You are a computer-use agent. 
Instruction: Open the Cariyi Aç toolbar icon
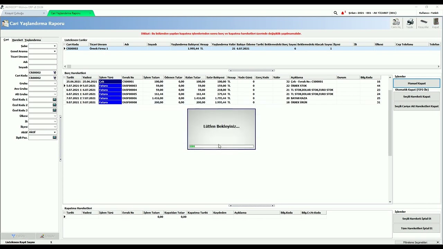(x=396, y=23)
